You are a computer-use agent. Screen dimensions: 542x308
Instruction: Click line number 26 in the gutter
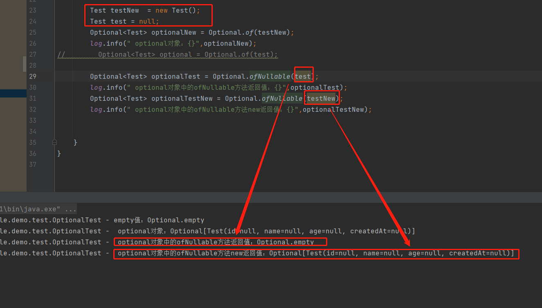coord(33,43)
